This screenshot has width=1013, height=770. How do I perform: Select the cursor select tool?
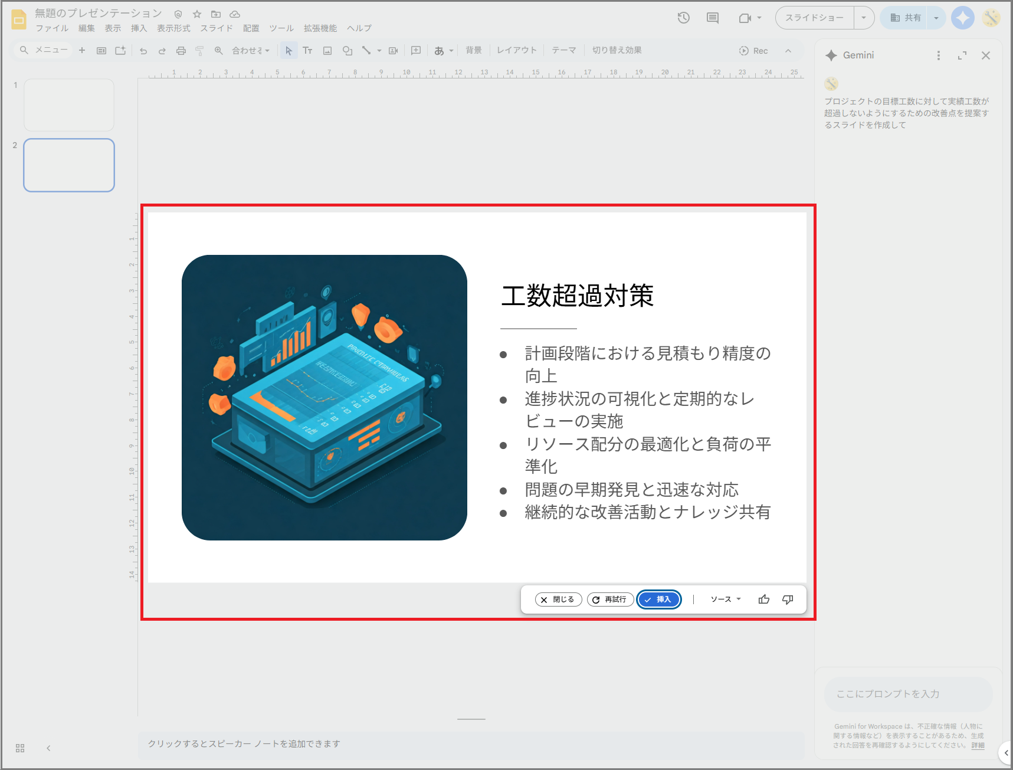click(289, 51)
